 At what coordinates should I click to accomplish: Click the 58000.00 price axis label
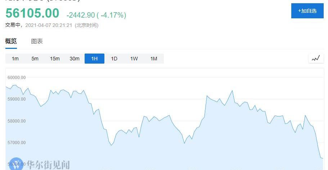tap(17, 121)
